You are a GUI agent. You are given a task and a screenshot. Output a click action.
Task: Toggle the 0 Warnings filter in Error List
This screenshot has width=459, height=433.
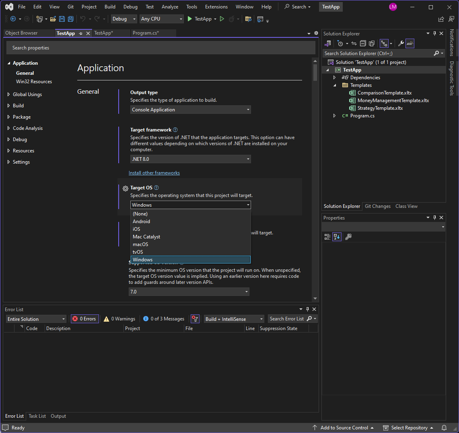click(119, 319)
